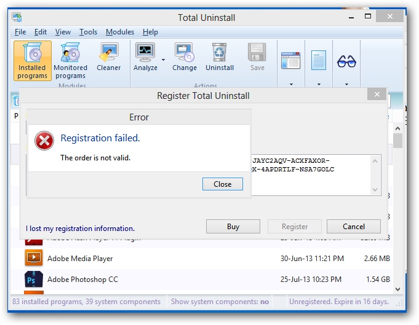The image size is (419, 325).
Task: Click the glasses view icon
Action: click(346, 61)
